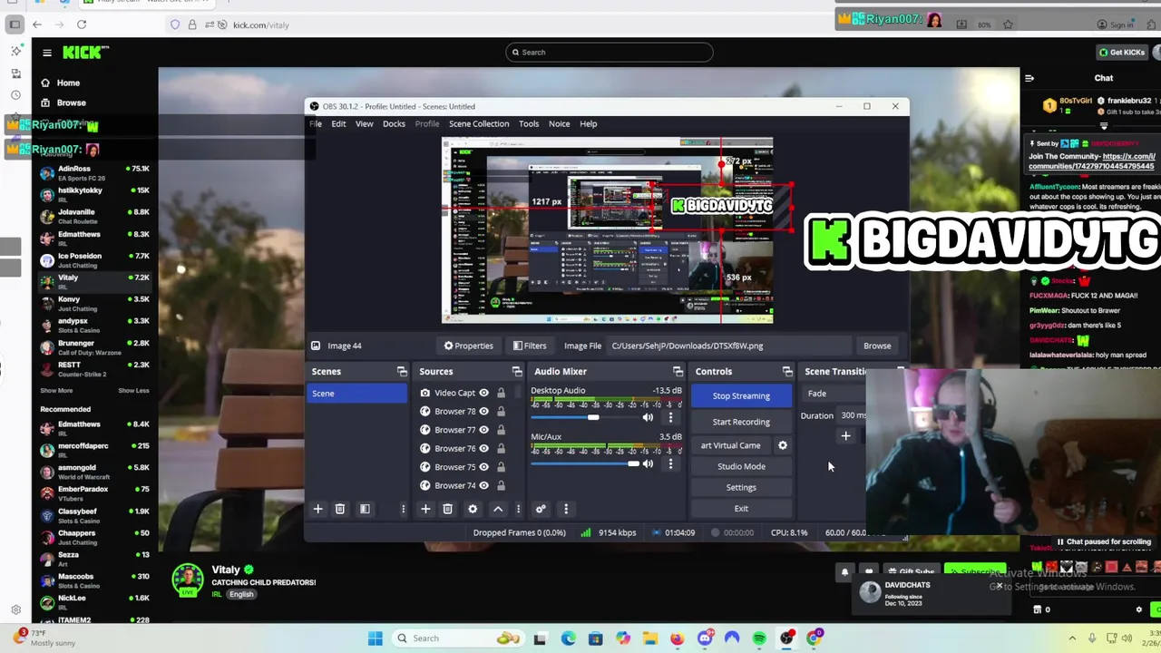Add a new source with plus icon

point(425,509)
